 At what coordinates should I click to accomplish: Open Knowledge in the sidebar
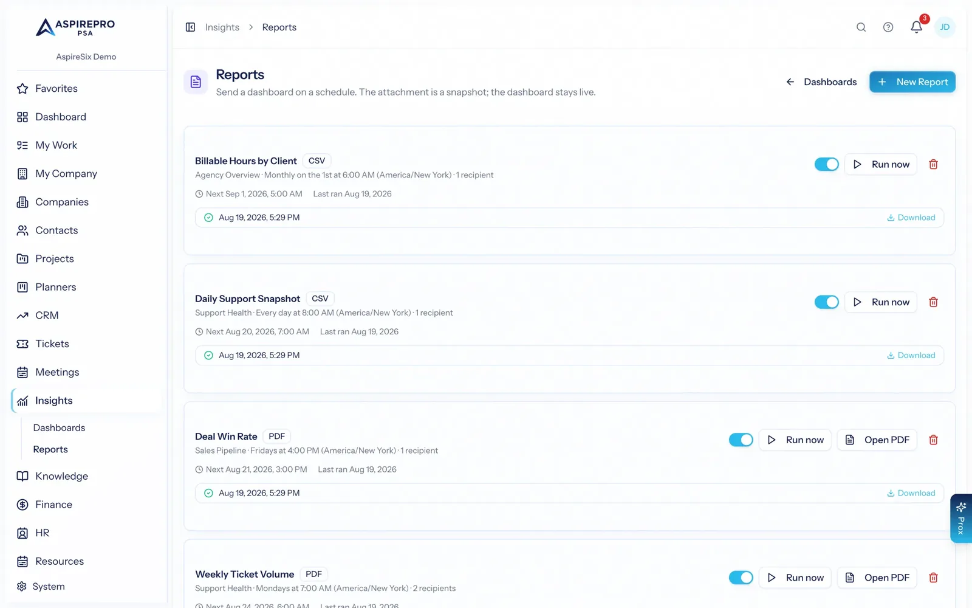coord(52,476)
